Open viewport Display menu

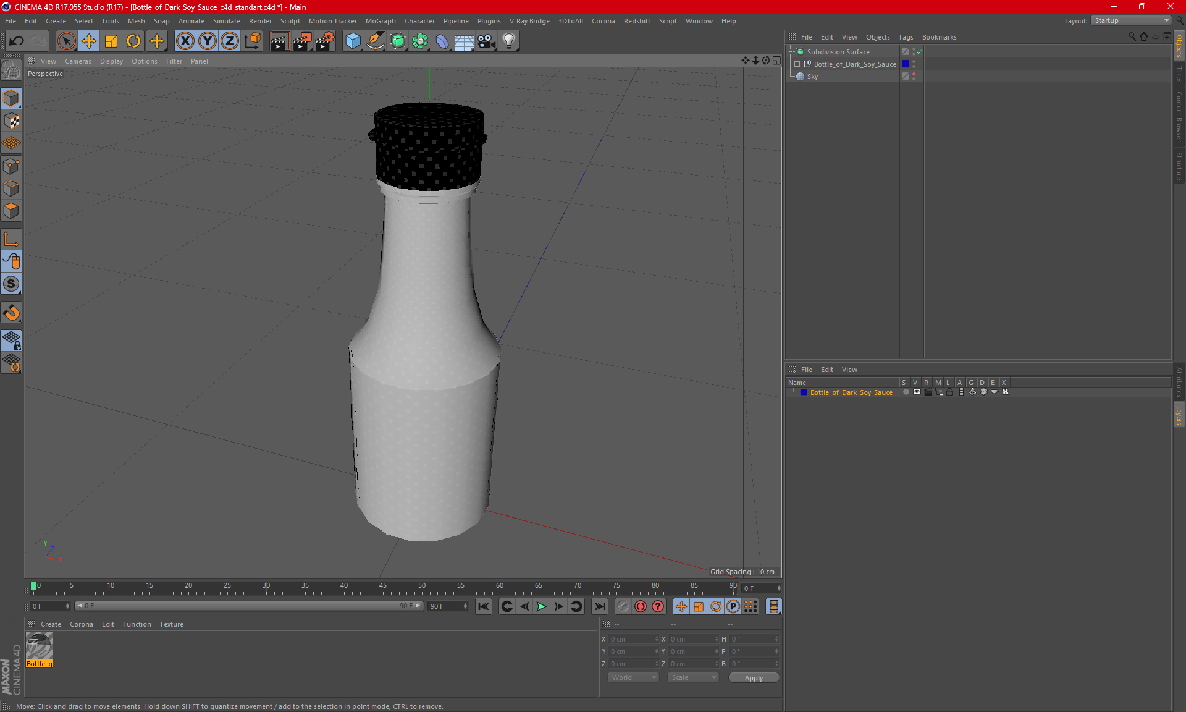click(x=111, y=61)
